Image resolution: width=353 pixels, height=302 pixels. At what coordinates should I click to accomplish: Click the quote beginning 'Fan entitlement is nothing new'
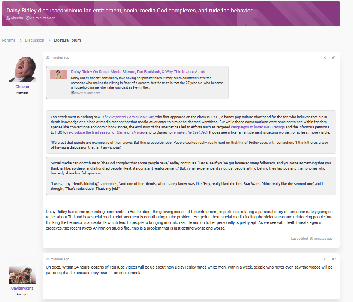pyautogui.click(x=191, y=132)
